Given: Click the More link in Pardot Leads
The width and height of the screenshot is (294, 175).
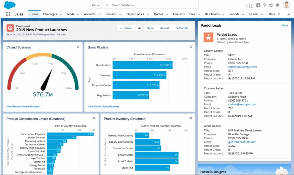Looking at the screenshot, I should [285, 25].
